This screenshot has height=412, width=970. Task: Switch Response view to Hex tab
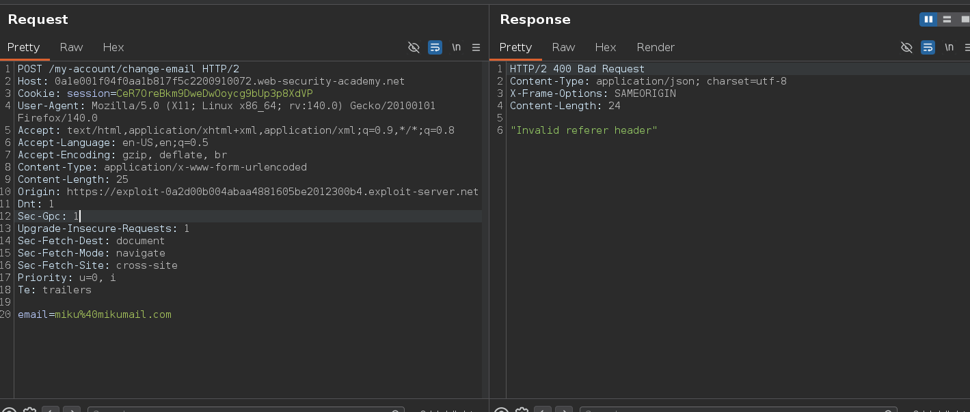[x=606, y=47]
